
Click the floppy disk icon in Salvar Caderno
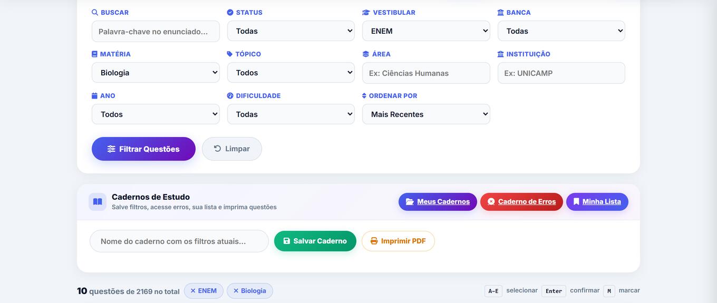coord(287,241)
